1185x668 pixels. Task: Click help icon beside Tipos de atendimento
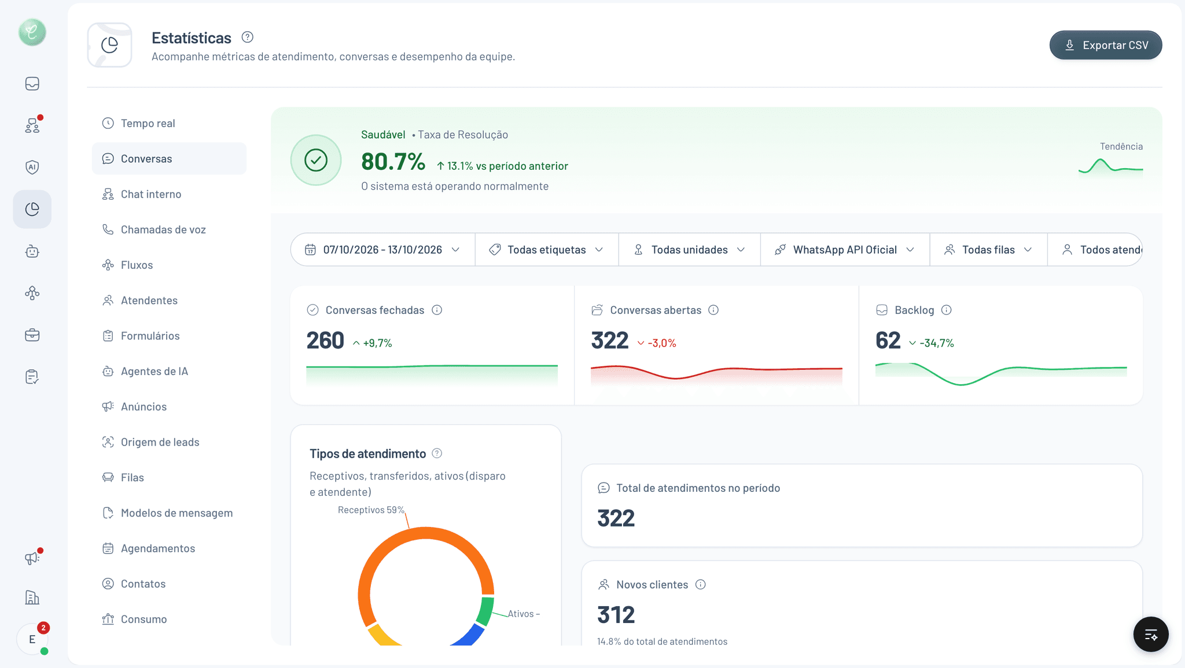437,454
